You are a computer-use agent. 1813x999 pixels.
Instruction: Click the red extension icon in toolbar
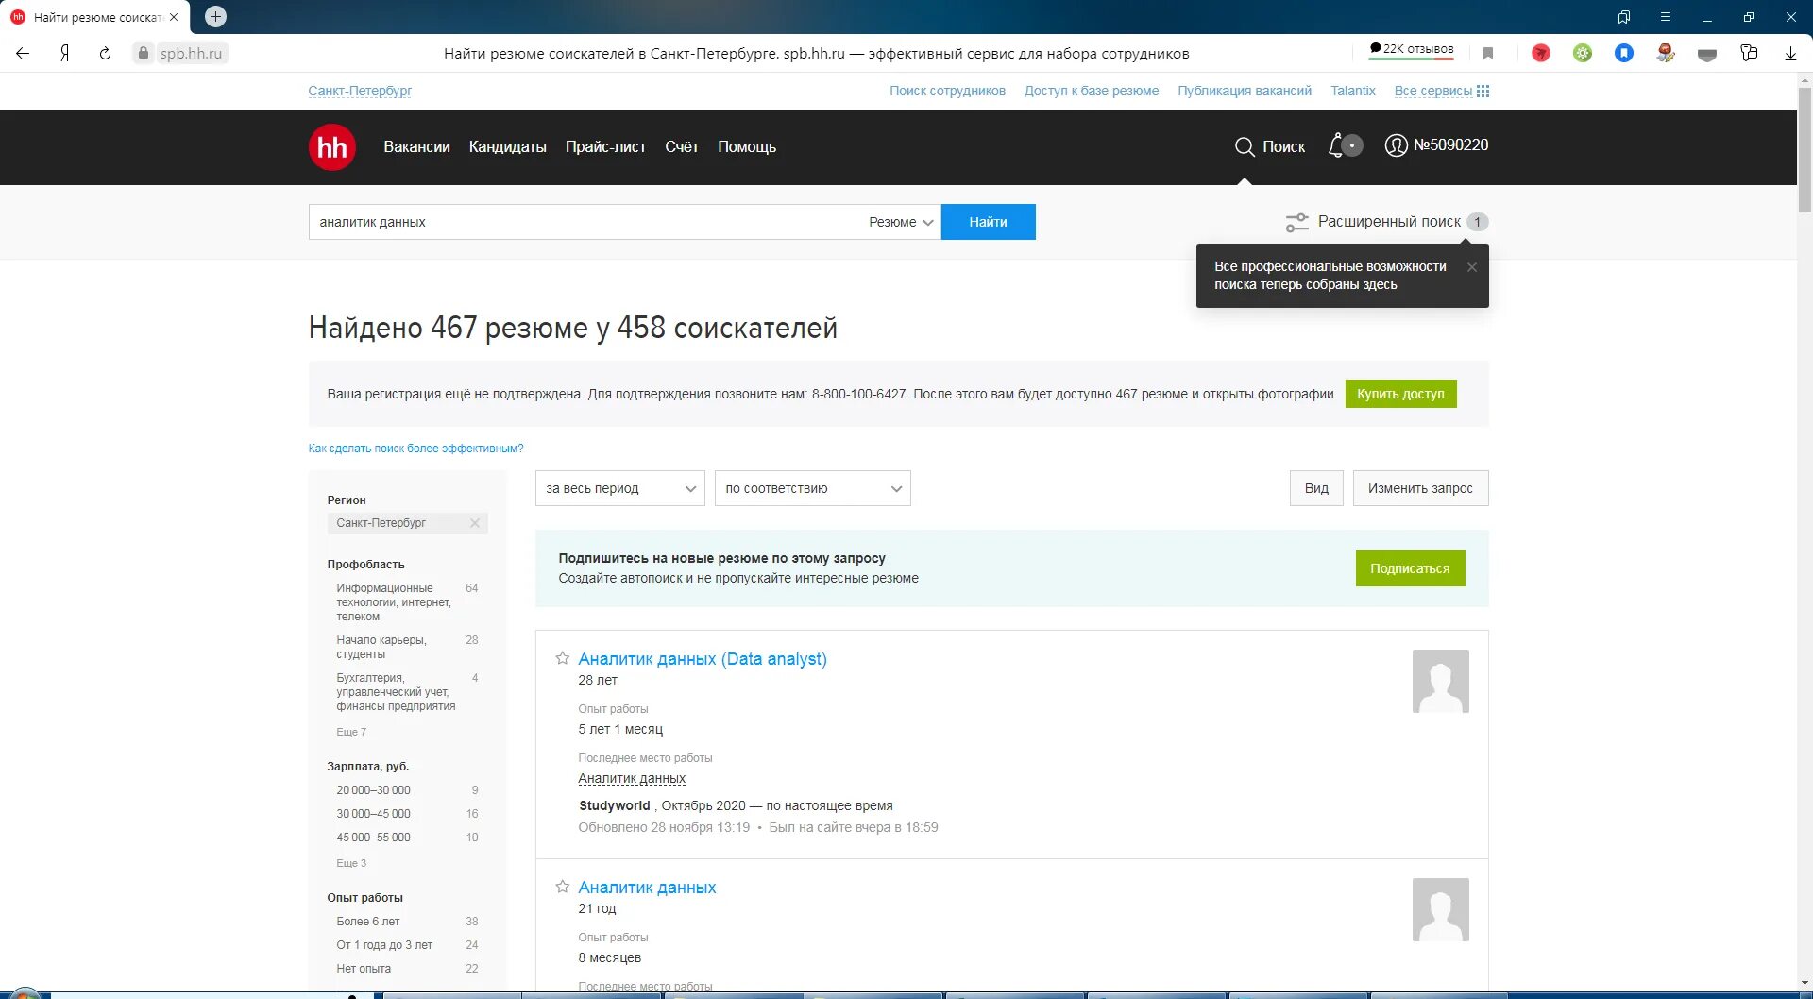pyautogui.click(x=1541, y=54)
